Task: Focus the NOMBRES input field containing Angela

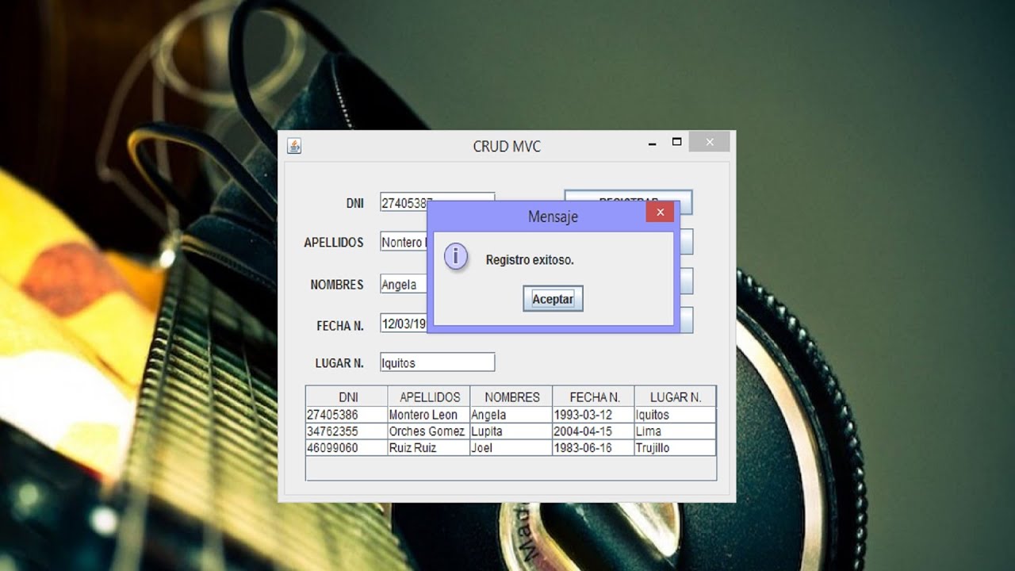Action: (x=404, y=284)
